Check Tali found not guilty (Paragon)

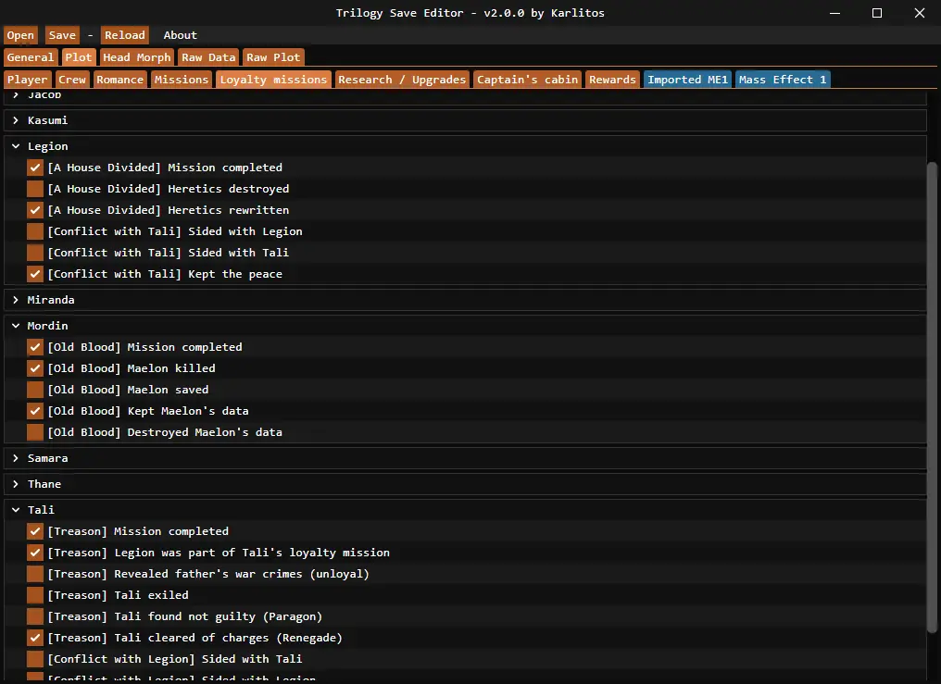click(x=35, y=616)
